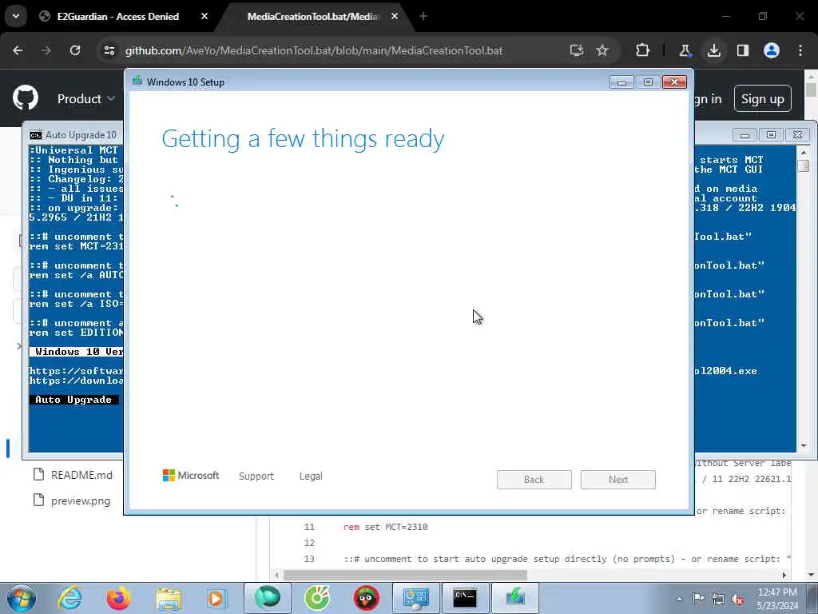
Task: Open Chrome Labs flask icon
Action: pos(685,50)
